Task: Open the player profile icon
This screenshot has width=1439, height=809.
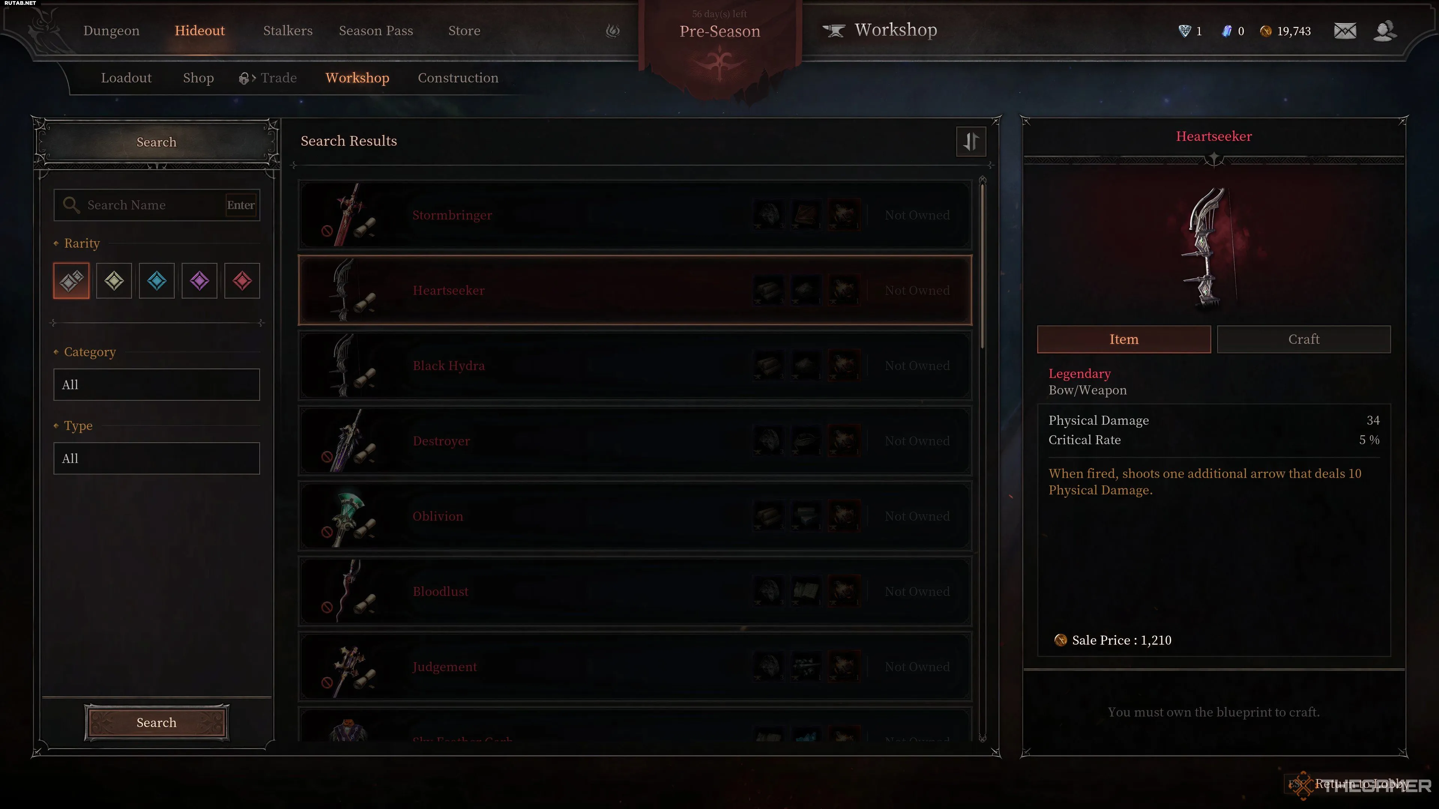Action: pos(1385,31)
